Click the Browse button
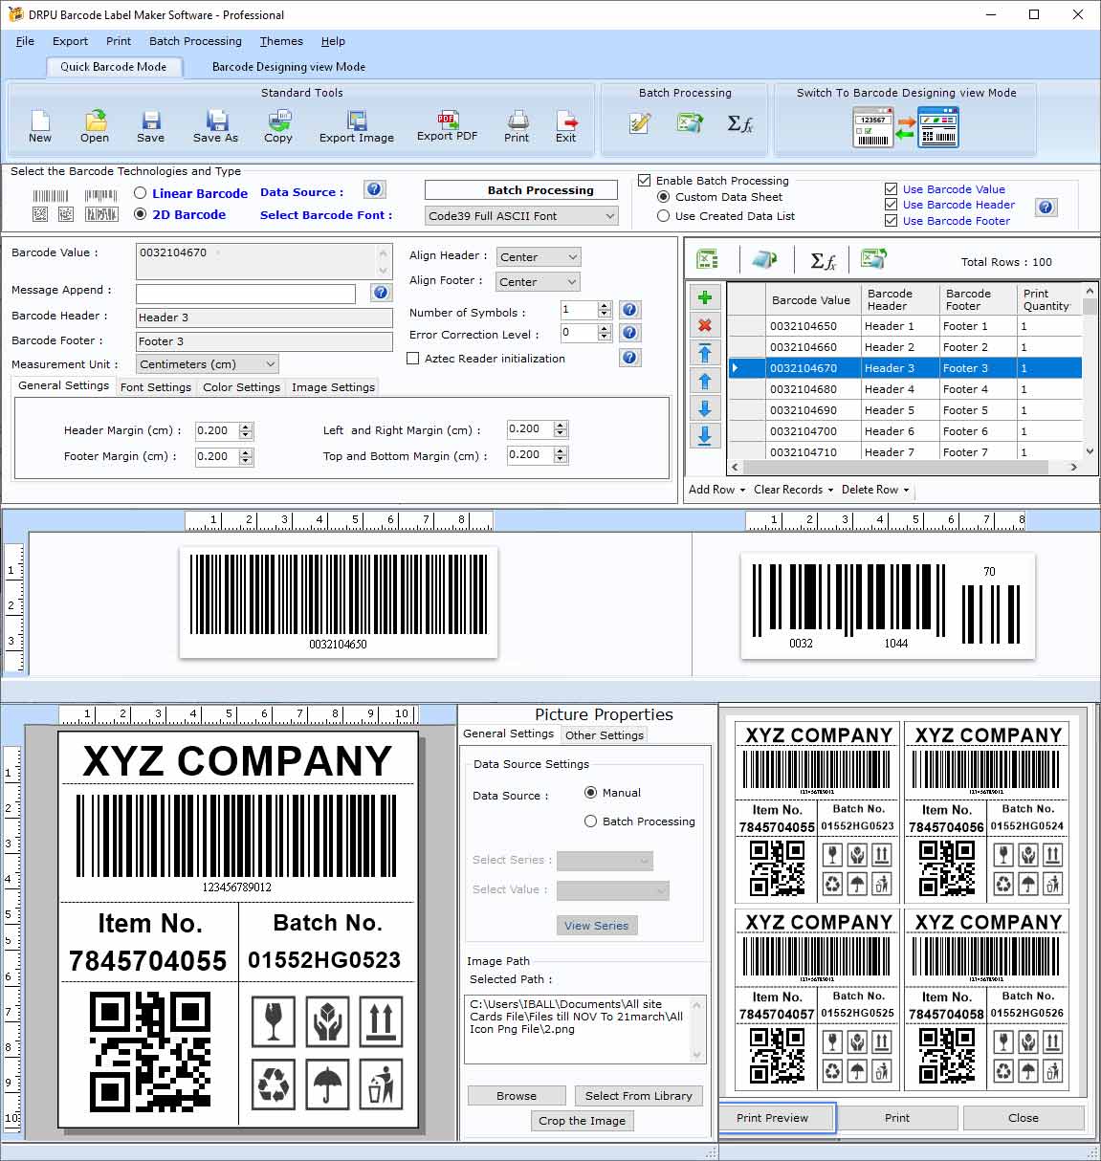The width and height of the screenshot is (1101, 1161). [517, 1096]
